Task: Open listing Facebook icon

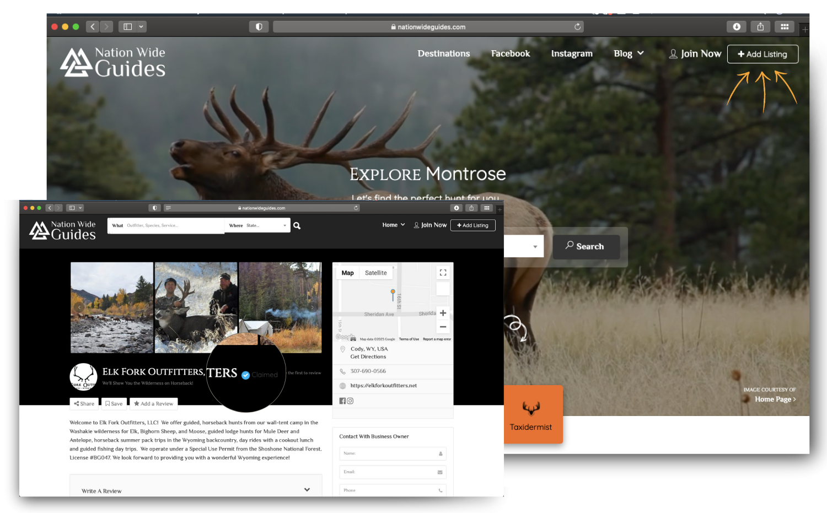Action: point(342,401)
